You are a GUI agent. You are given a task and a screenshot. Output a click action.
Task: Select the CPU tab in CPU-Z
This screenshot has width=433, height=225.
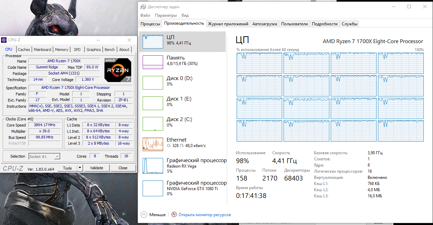pyautogui.click(x=9, y=49)
